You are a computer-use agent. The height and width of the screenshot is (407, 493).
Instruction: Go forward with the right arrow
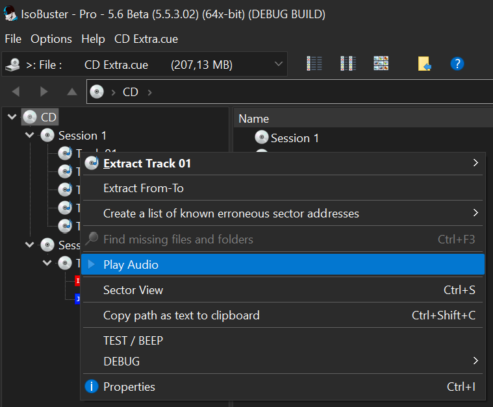click(44, 92)
